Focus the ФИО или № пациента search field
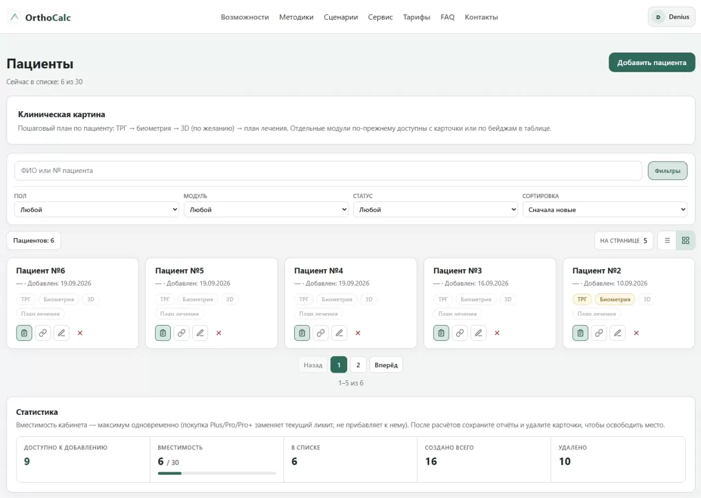701x498 pixels. tap(328, 171)
